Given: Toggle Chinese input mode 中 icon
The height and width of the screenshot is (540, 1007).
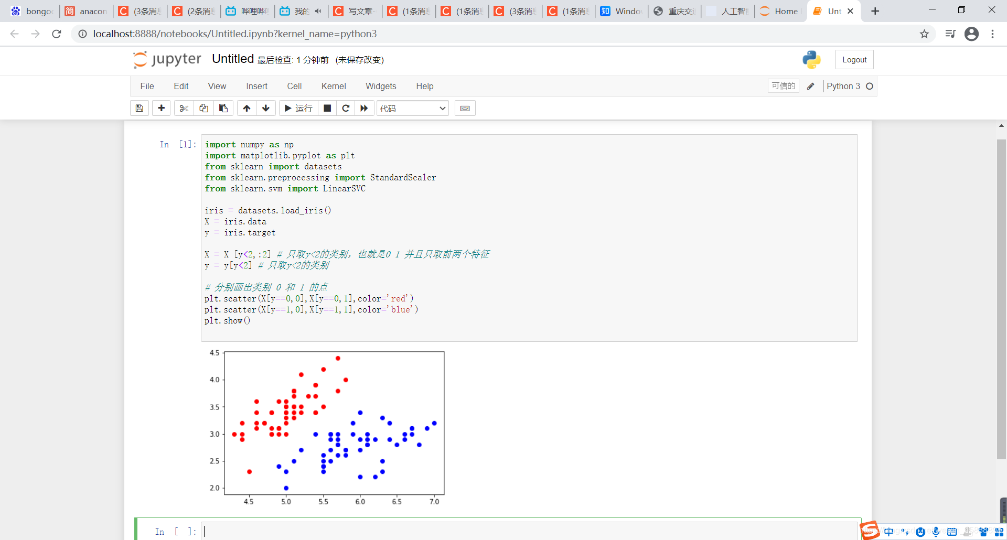Looking at the screenshot, I should tap(888, 532).
